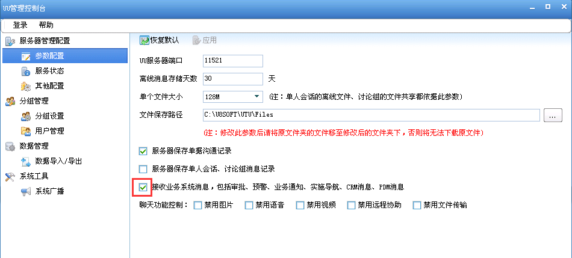The width and height of the screenshot is (572, 258).
Task: Open 分组设置 in the sidebar
Action: 49,116
